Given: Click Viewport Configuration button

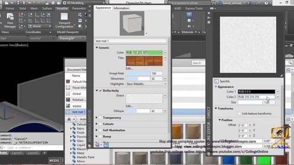Looking at the screenshot, I should tap(64, 20).
